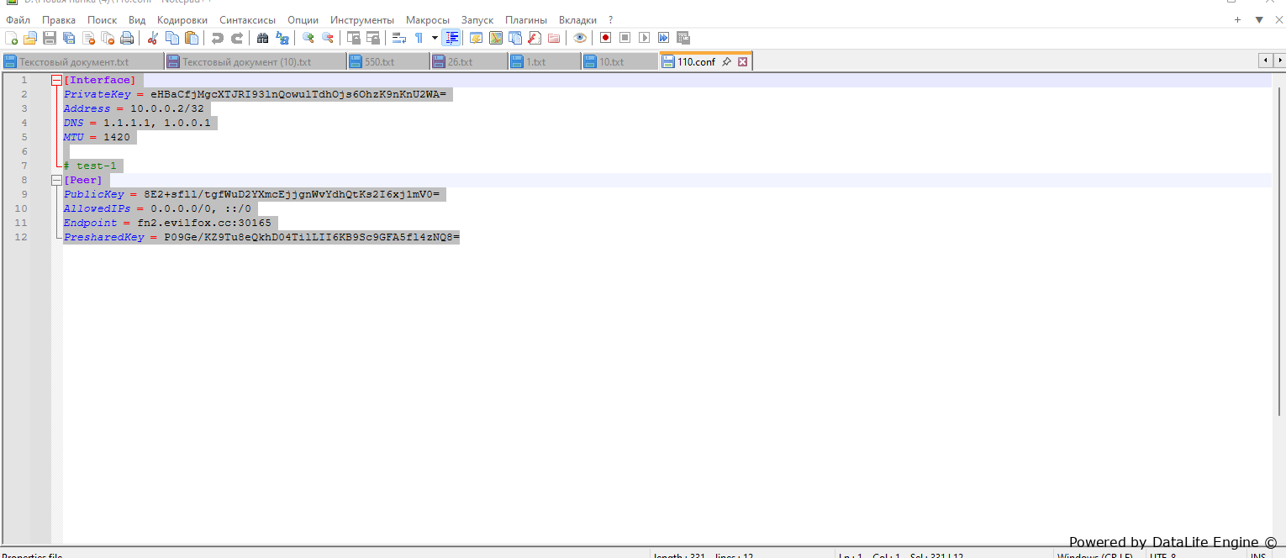Run the macro multiple times
Image resolution: width=1286 pixels, height=558 pixels.
point(663,38)
